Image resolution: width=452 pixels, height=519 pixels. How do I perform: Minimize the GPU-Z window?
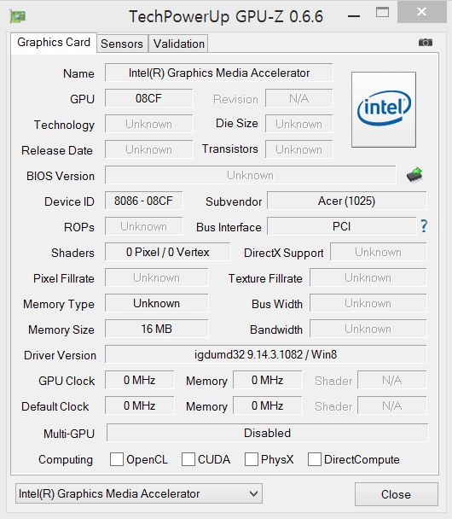pos(354,15)
